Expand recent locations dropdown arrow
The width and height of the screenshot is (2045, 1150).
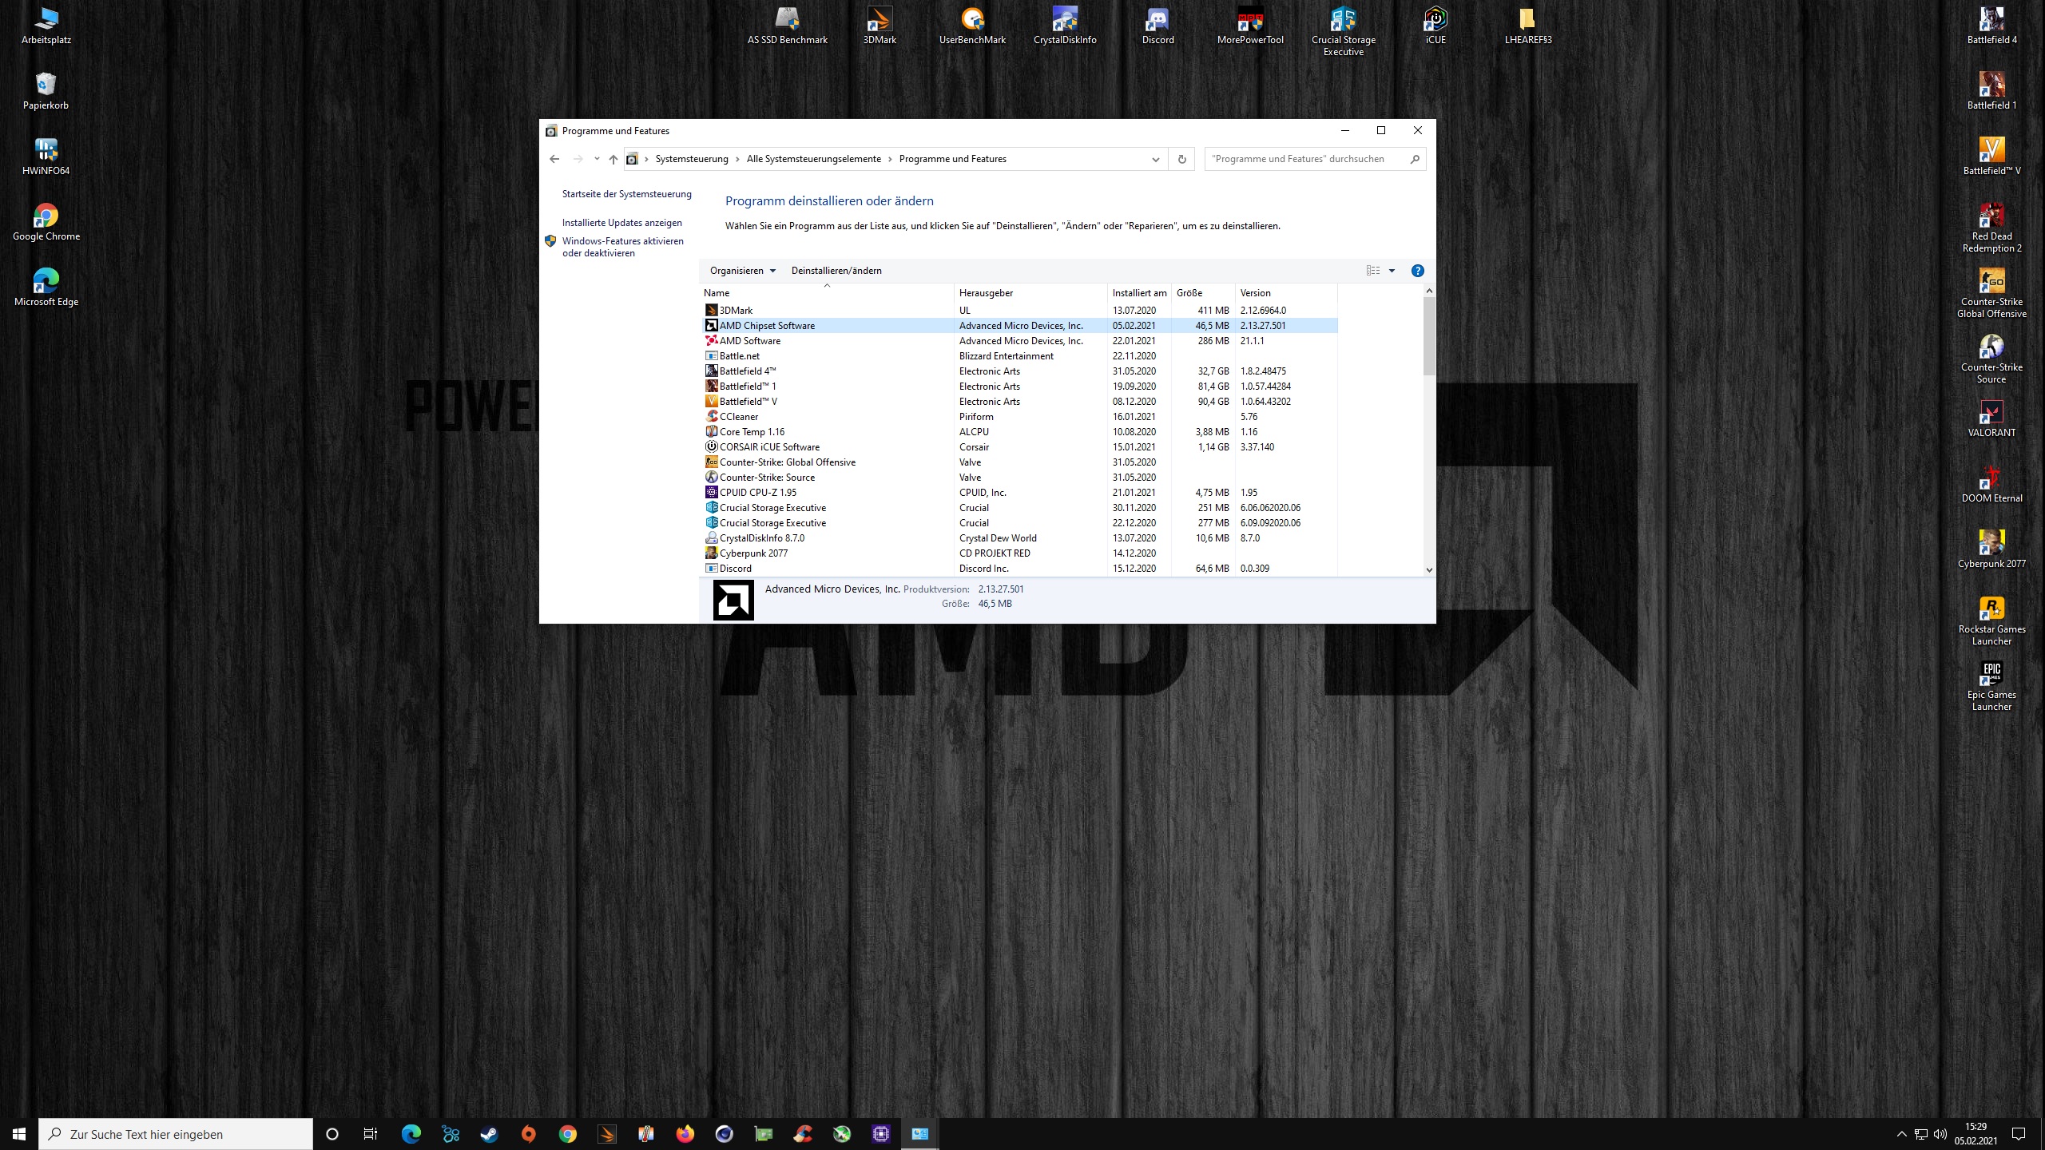[597, 159]
